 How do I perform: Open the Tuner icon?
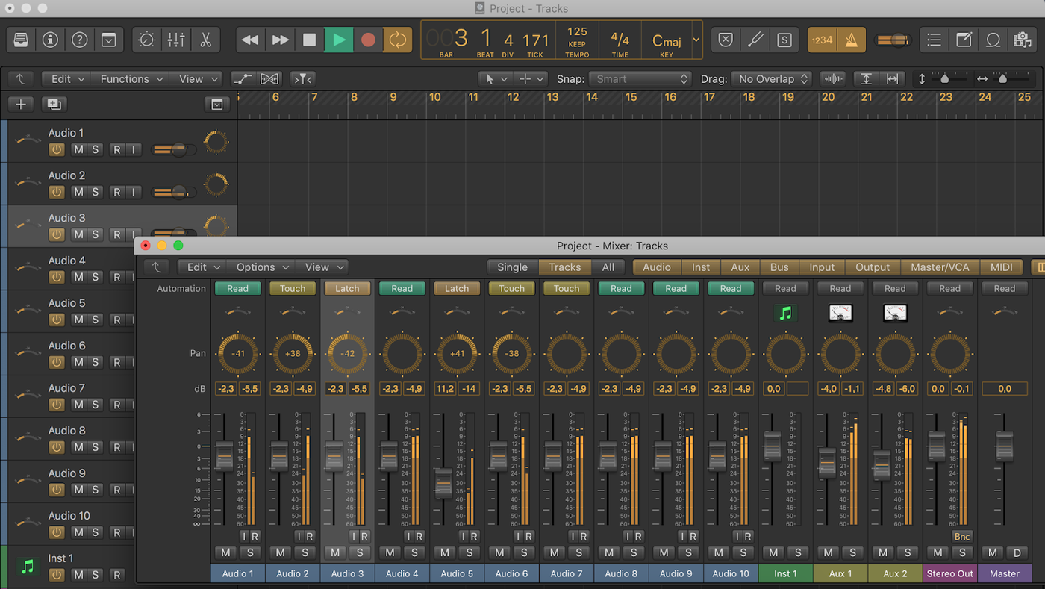click(x=755, y=40)
